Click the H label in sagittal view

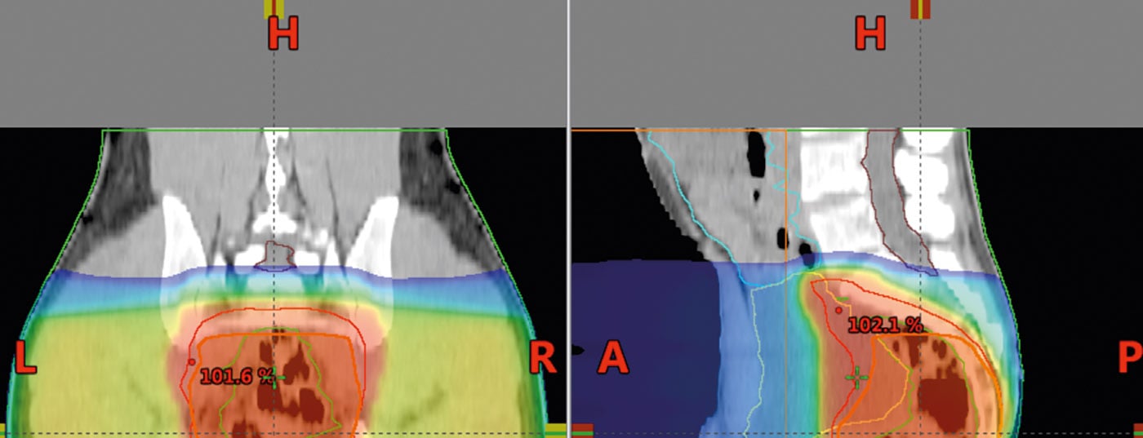tap(870, 34)
